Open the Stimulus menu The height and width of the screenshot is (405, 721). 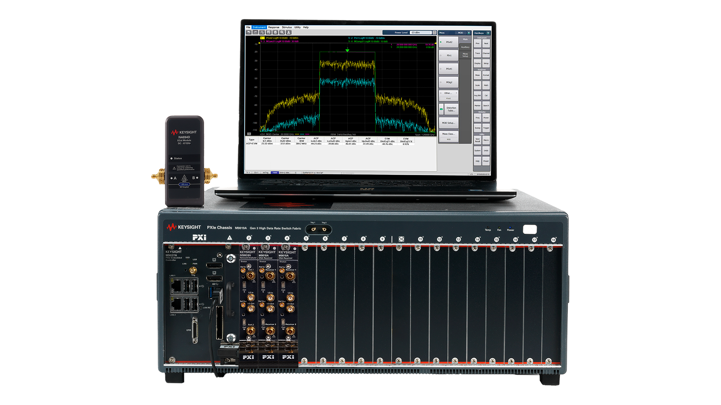(287, 27)
